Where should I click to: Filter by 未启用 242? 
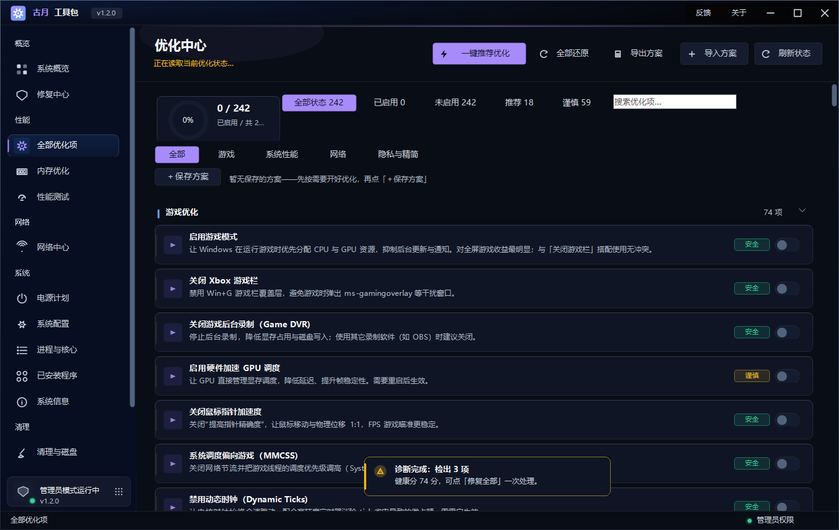[455, 102]
